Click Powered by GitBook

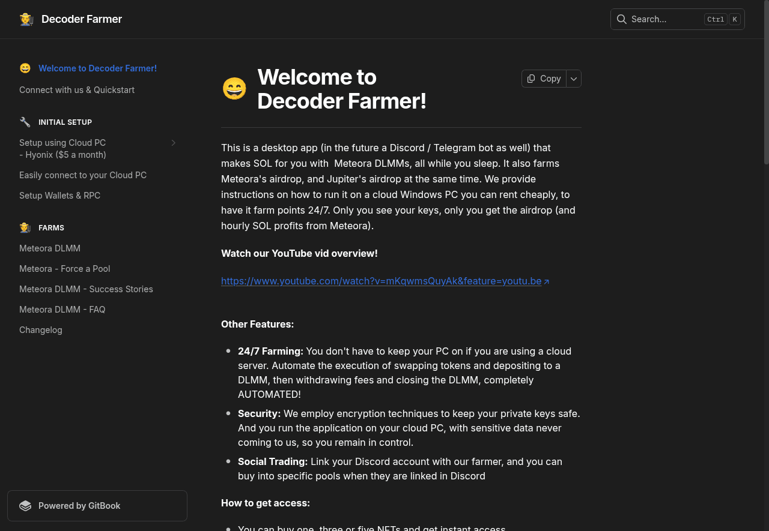79,505
